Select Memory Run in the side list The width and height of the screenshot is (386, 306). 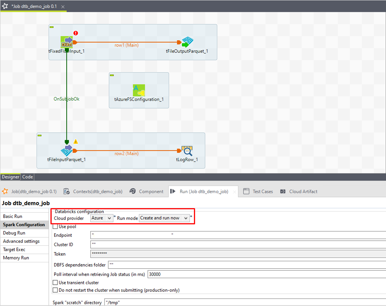(25, 258)
